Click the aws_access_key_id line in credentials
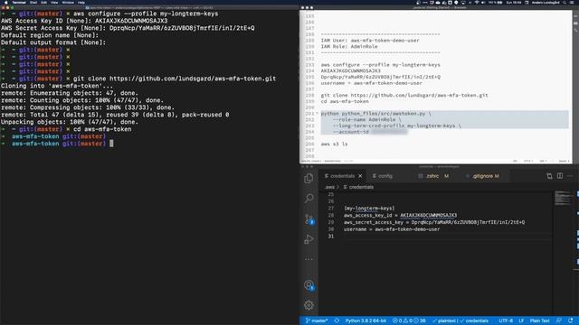The height and width of the screenshot is (325, 579). (400, 215)
